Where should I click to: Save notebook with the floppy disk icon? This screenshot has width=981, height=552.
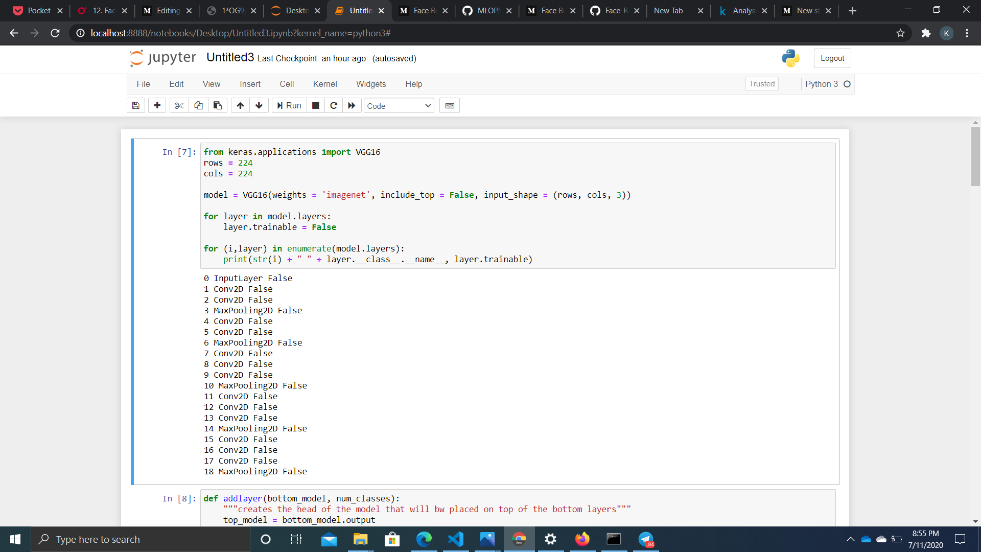tap(135, 106)
